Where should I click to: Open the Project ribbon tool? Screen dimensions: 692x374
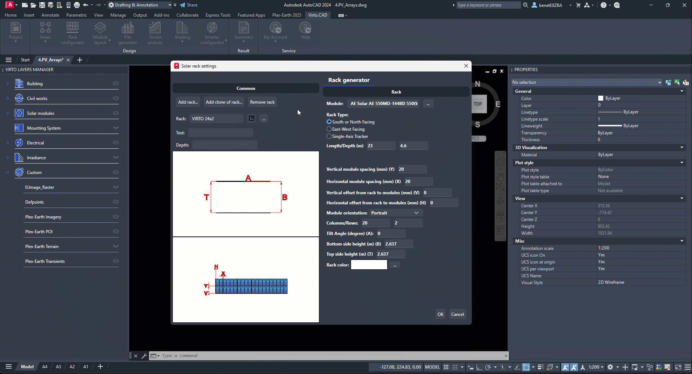point(16,32)
